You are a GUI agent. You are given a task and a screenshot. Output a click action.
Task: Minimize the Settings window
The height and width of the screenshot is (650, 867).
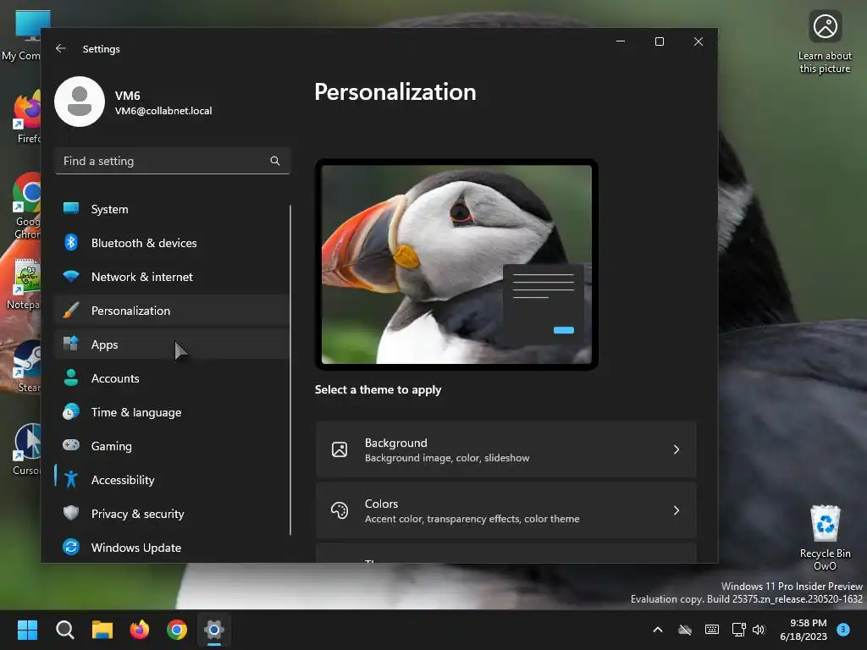pyautogui.click(x=621, y=41)
